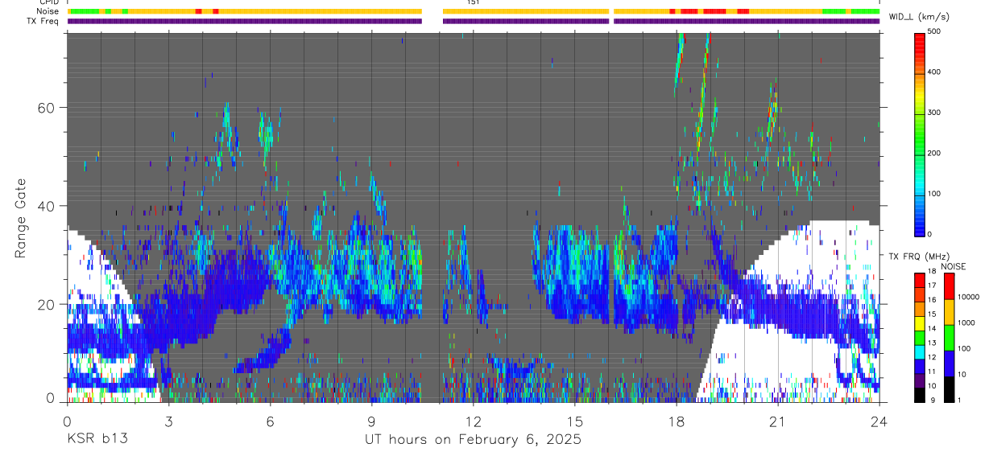The image size is (989, 456).
Task: Click the red top block in the NOISE legend
Action: point(950,286)
